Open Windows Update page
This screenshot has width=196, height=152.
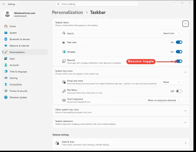pyautogui.click(x=25, y=97)
